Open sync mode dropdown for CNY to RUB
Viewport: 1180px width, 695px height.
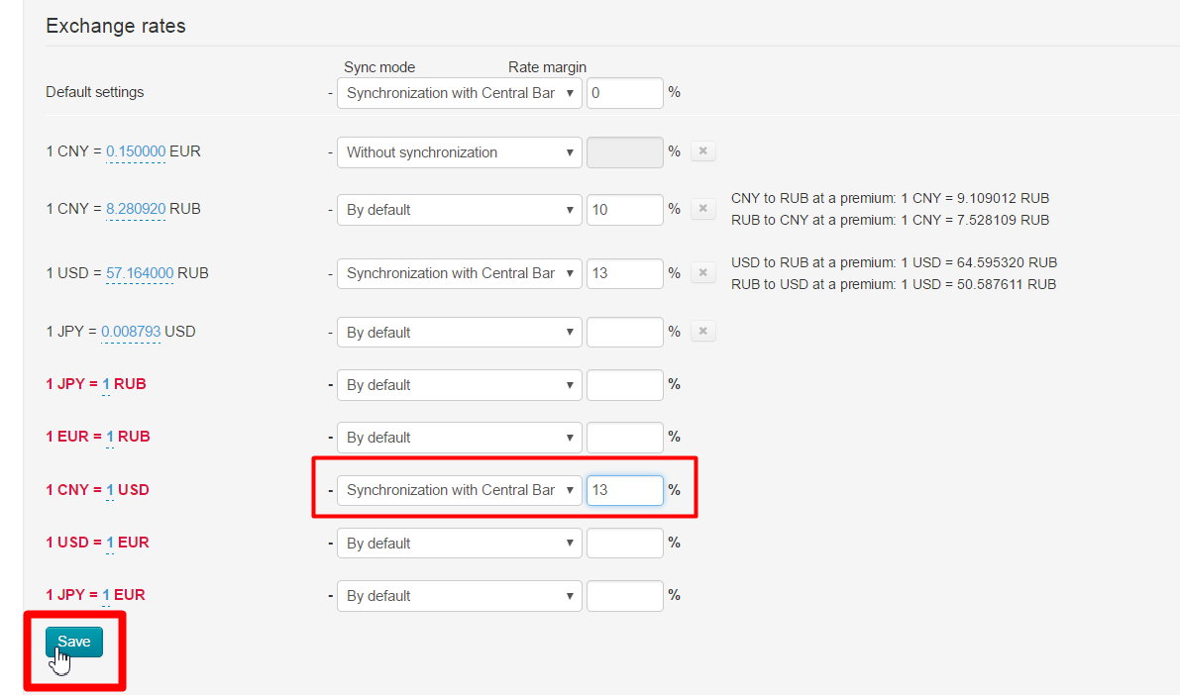click(459, 210)
